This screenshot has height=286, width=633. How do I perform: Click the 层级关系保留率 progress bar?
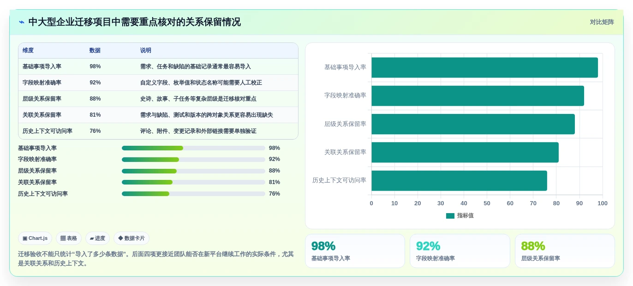point(193,171)
